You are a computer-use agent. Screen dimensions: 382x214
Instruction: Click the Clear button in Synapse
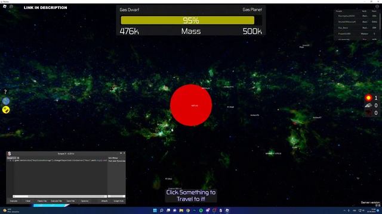(x=28, y=201)
